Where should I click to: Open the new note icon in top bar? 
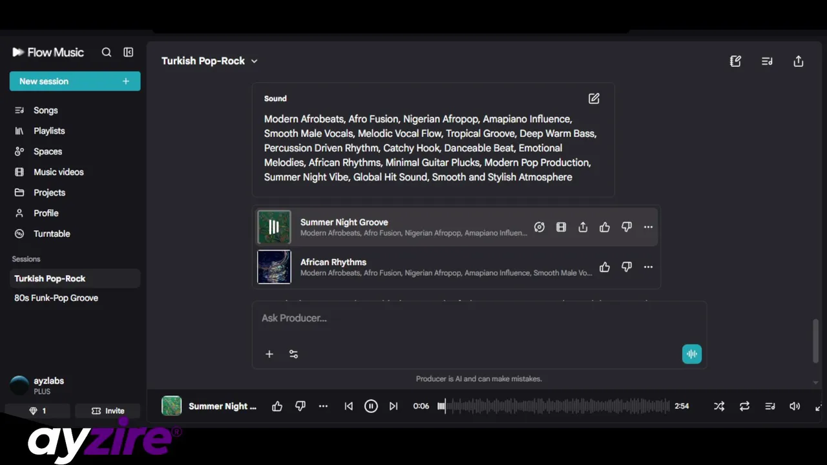(x=735, y=61)
